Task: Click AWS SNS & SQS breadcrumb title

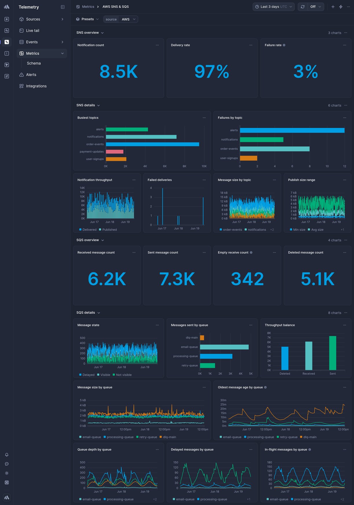Action: (116, 7)
